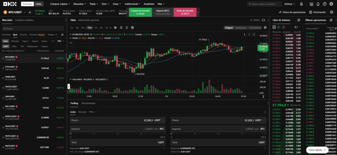Screen dimensions: 337x155
Task: Click the red Venta de mercado button
Action: 185,12
